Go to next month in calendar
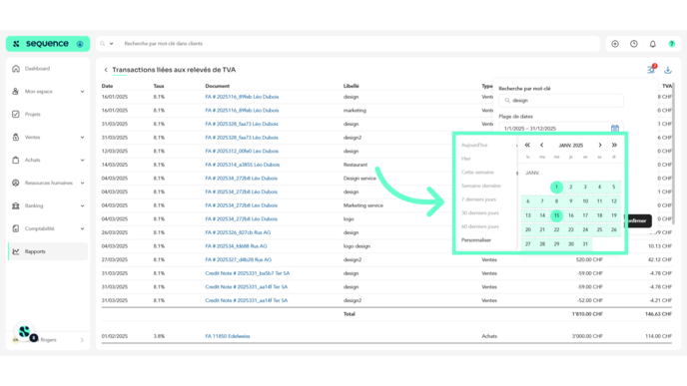 [x=600, y=145]
